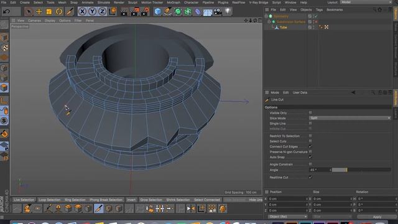Open the Object Manager Tags menu
Image resolution: width=398 pixels, height=224 pixels.
pyautogui.click(x=319, y=10)
